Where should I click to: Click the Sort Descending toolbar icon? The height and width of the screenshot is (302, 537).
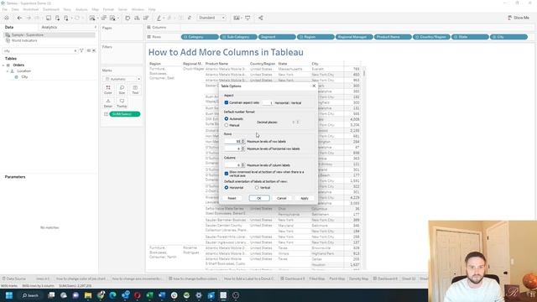coord(146,18)
